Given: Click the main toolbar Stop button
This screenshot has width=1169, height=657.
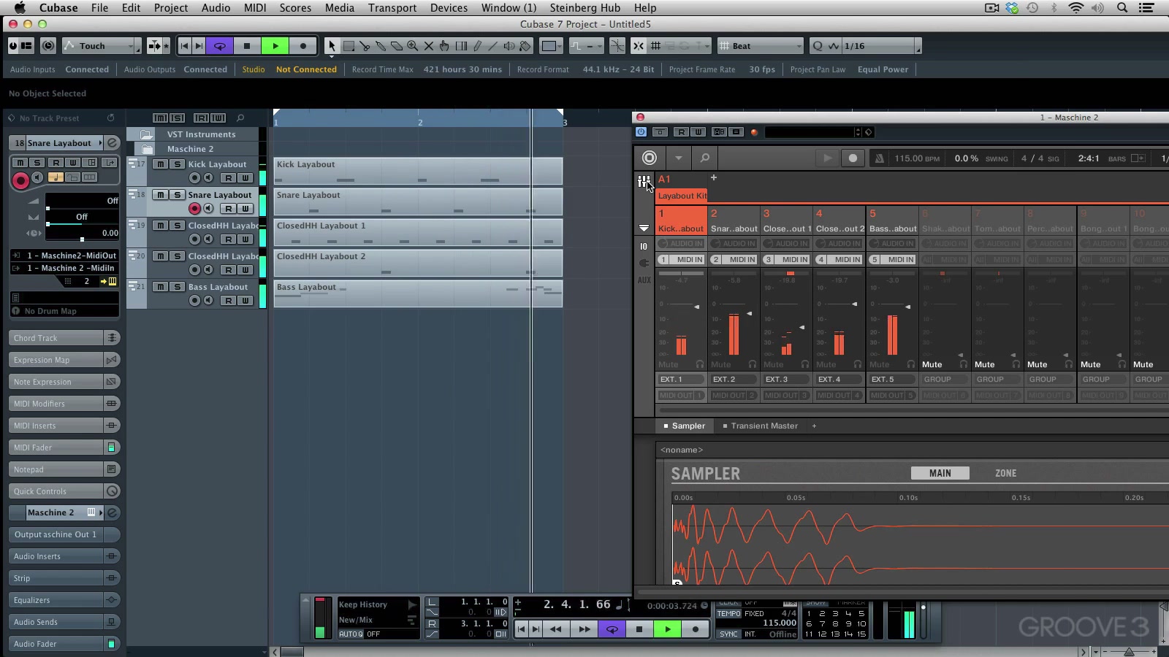Looking at the screenshot, I should [247, 46].
